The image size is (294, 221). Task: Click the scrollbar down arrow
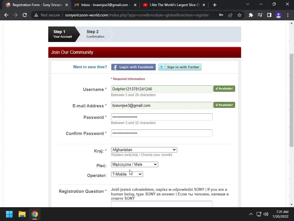(x=291, y=205)
